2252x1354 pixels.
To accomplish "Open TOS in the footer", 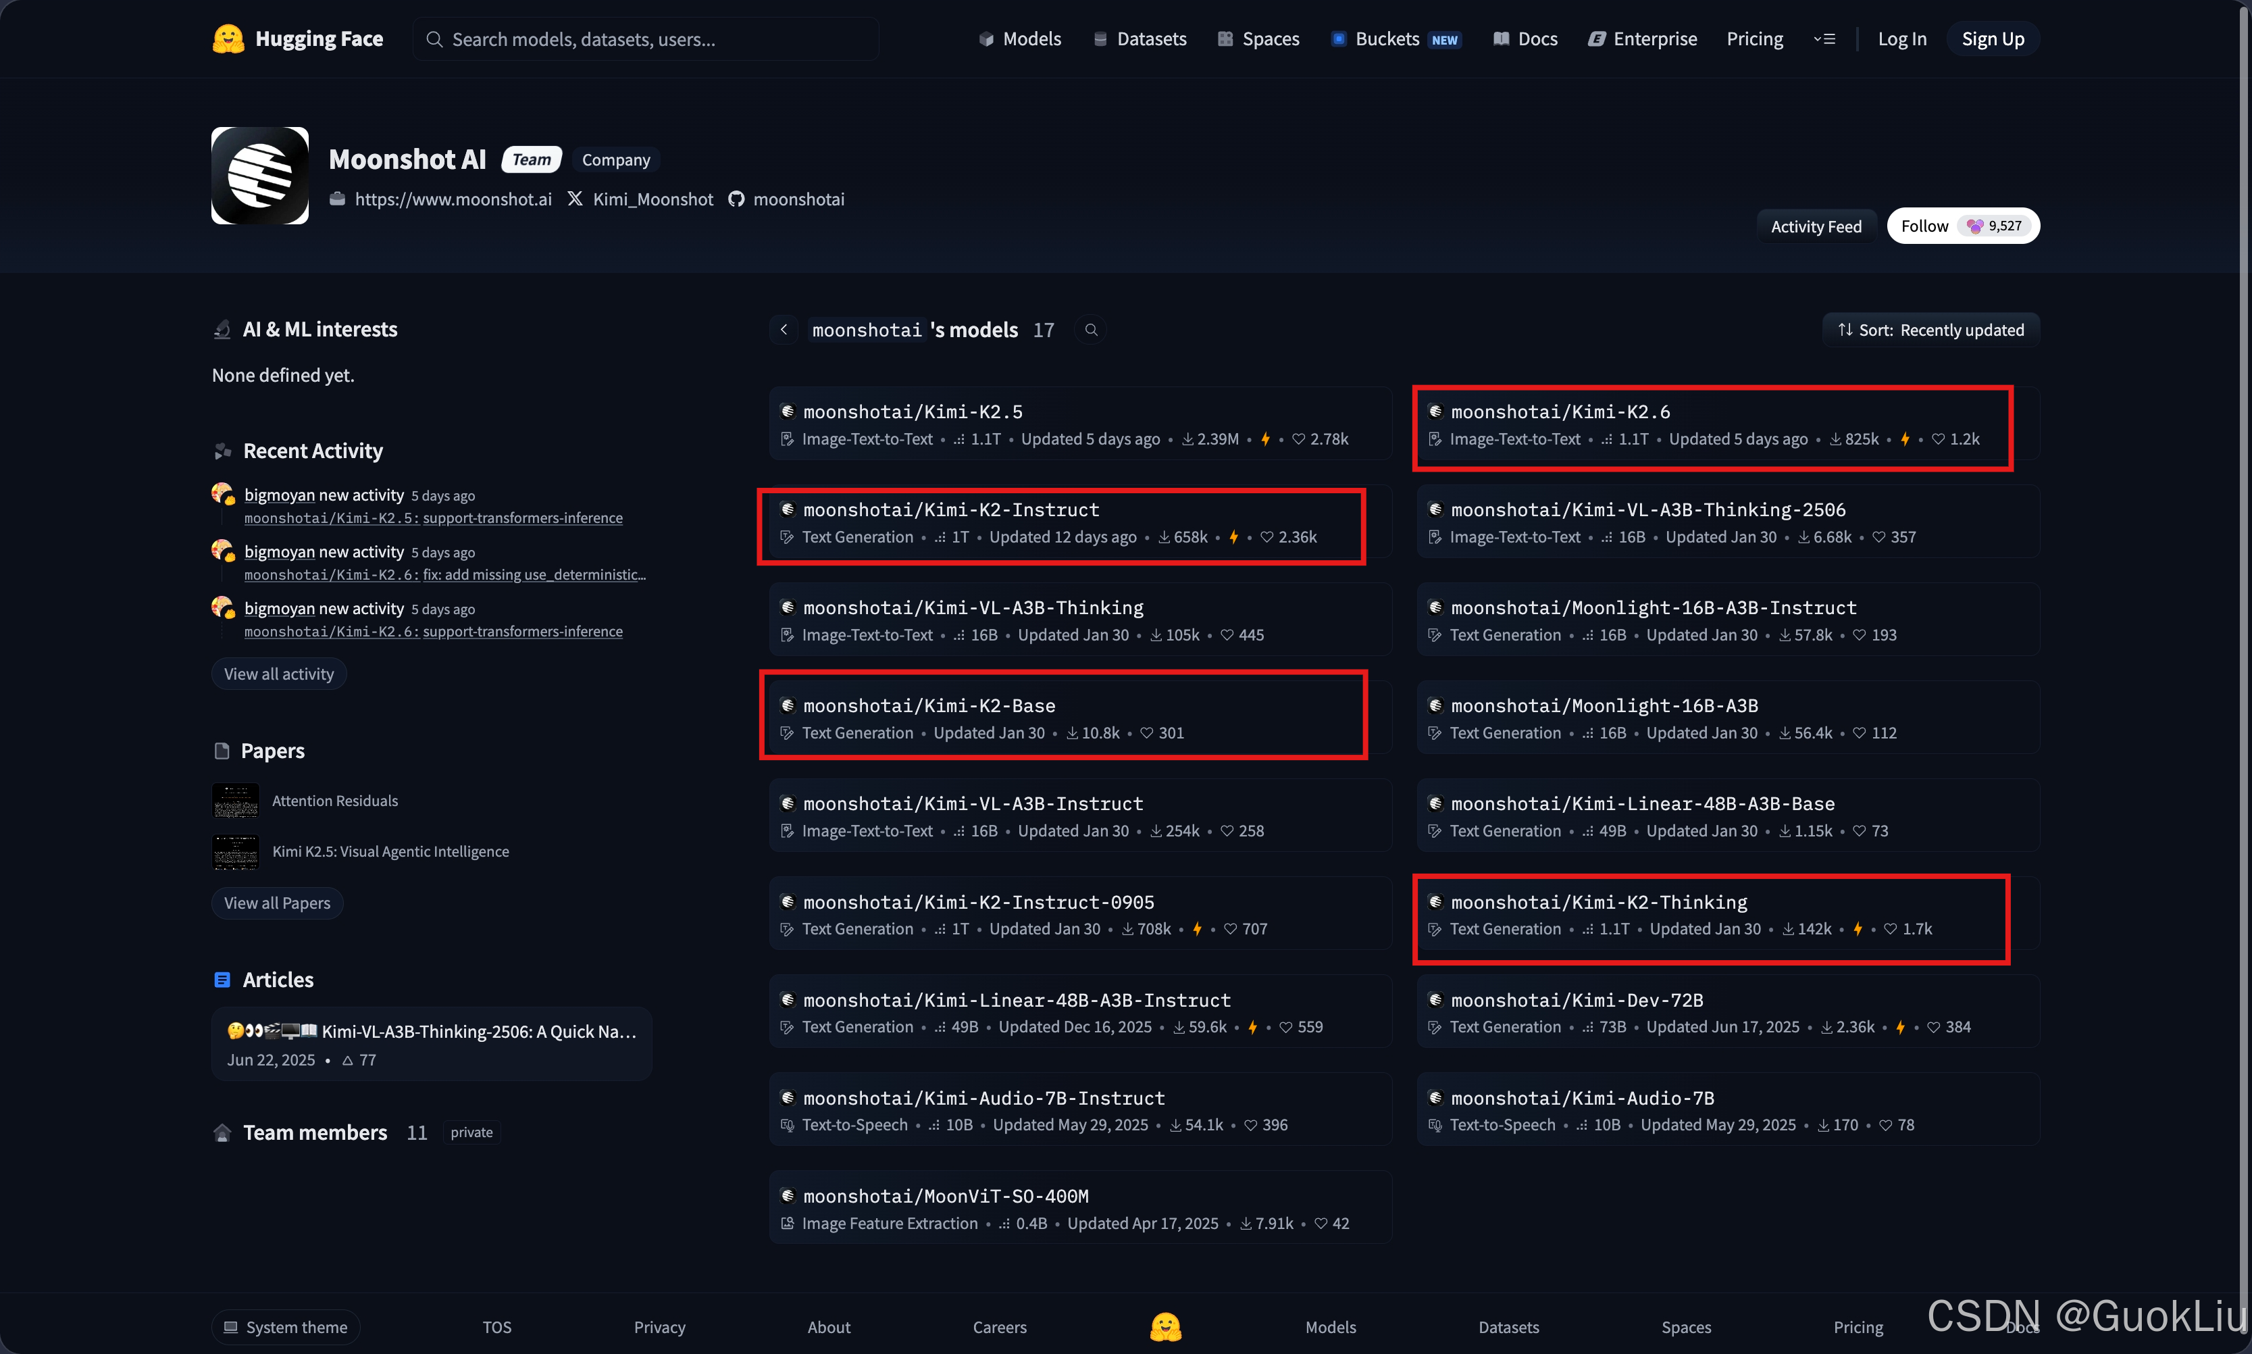I will [497, 1326].
